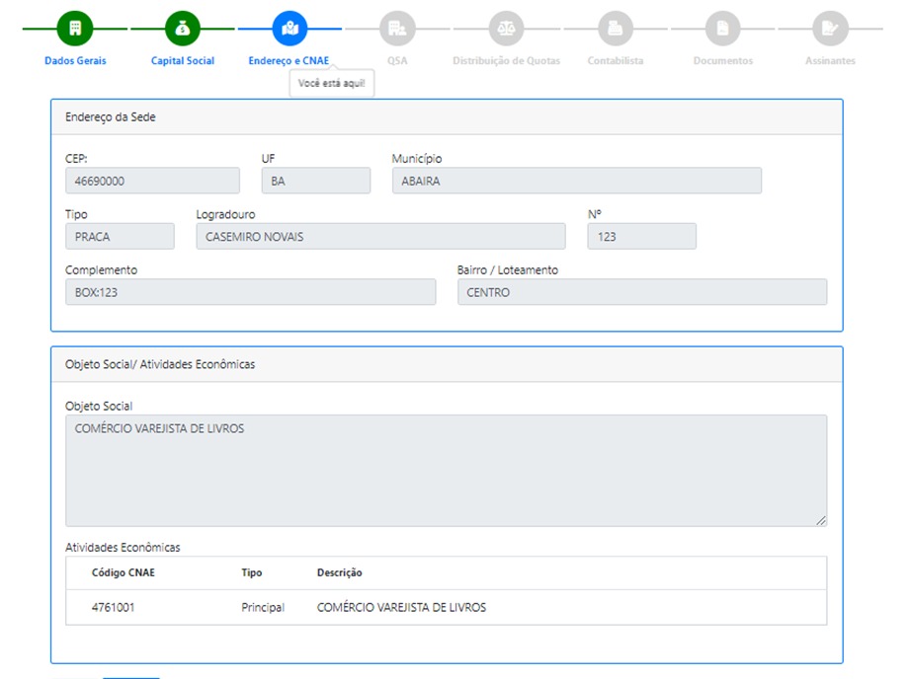The height and width of the screenshot is (679, 910).
Task: Select the Documentos file icon
Action: coord(722,29)
